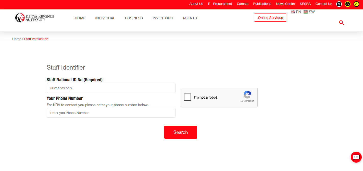Open the Publications link
The image size is (363, 171).
point(262,4)
